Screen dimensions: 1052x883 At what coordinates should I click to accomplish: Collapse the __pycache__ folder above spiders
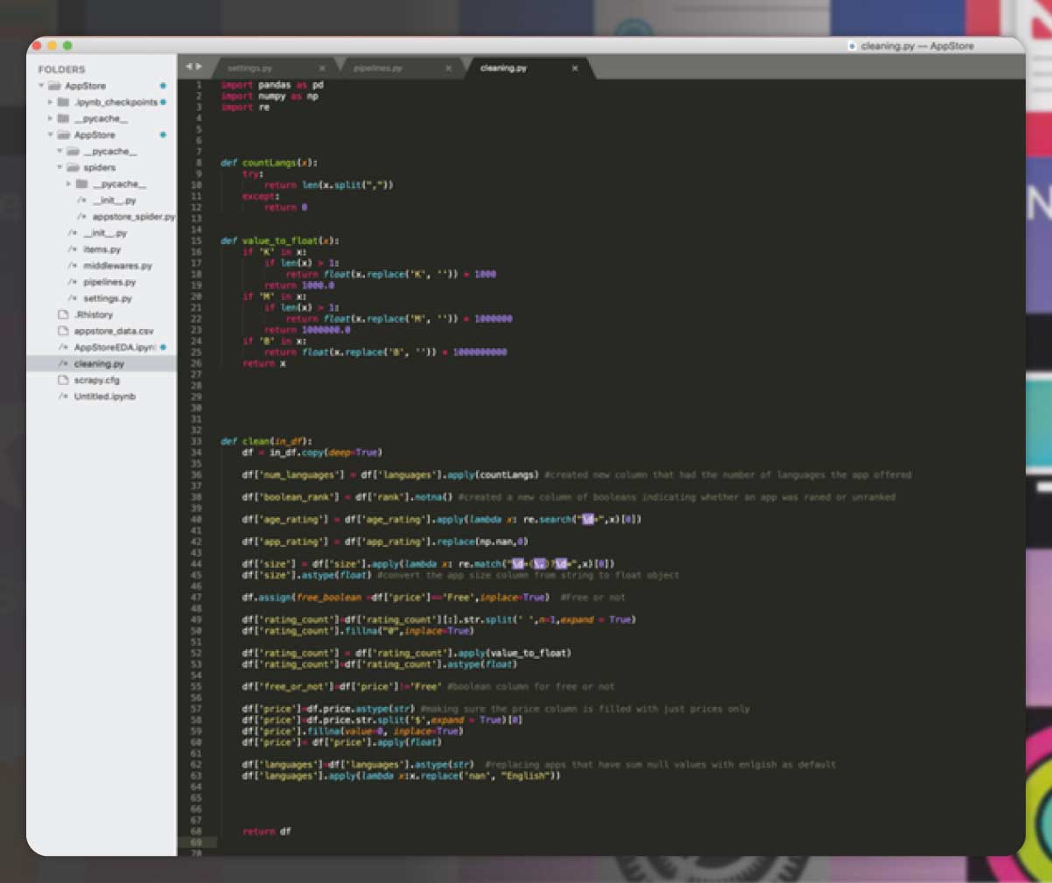point(60,151)
